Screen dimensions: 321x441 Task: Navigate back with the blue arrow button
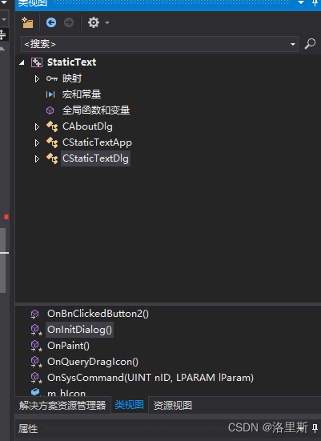51,22
